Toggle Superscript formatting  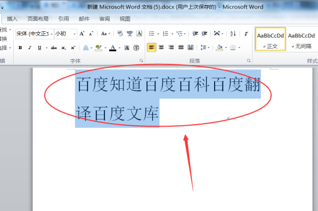tap(73, 48)
